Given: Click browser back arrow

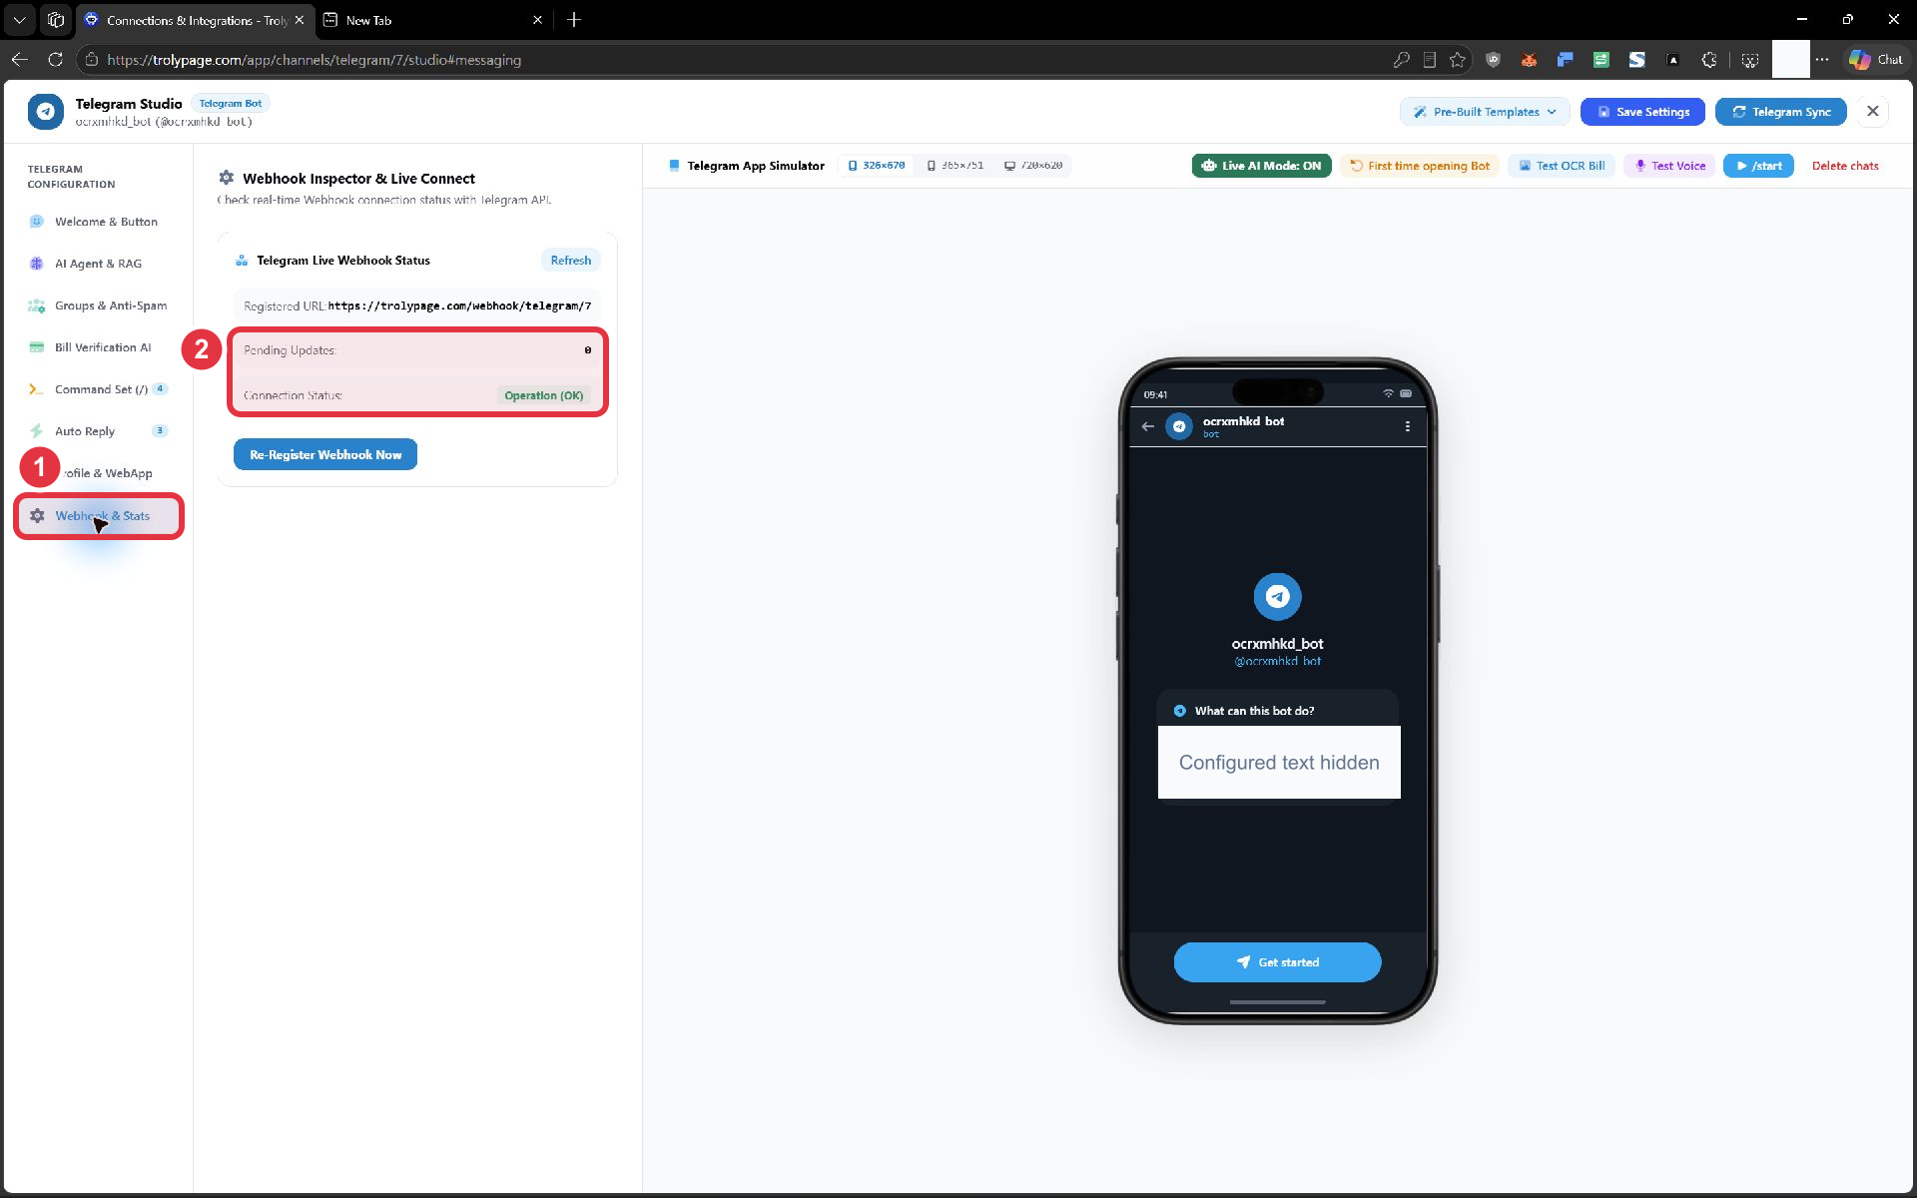Looking at the screenshot, I should click(20, 60).
